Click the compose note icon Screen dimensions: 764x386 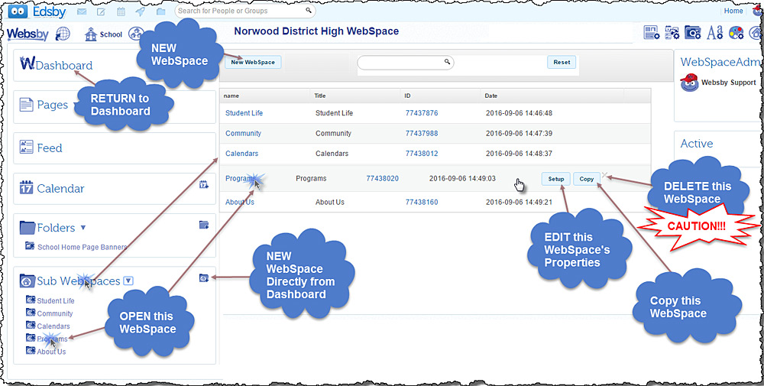pyautogui.click(x=102, y=11)
